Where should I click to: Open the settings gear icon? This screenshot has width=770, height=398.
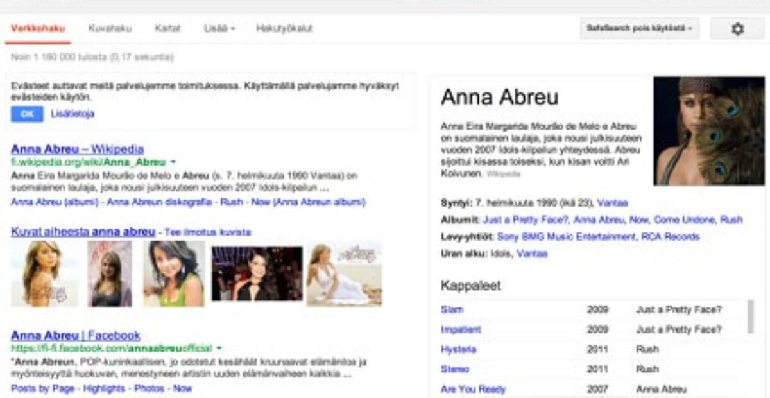737,29
